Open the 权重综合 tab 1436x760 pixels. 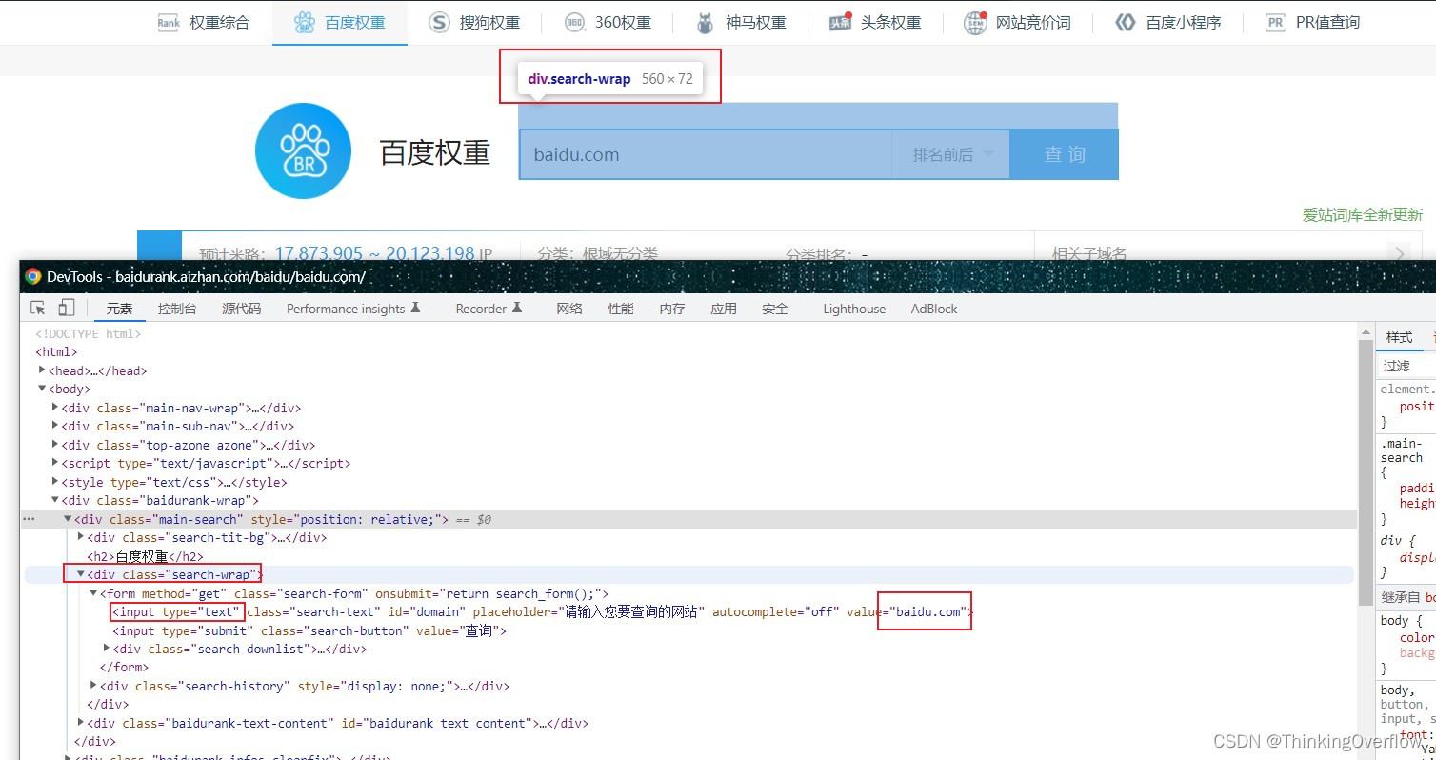(x=204, y=23)
